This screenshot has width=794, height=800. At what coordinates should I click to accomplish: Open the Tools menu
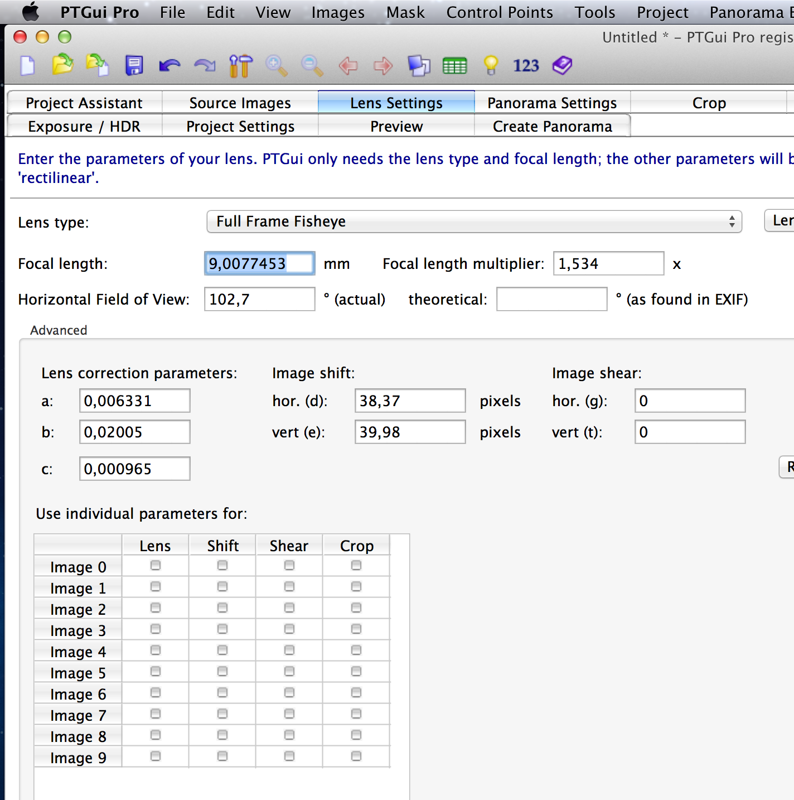pyautogui.click(x=595, y=12)
